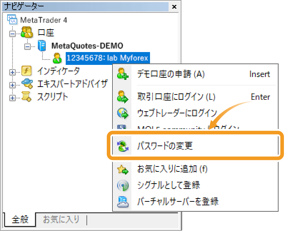The image size is (285, 231).
Task: Click the お気に入りに追加 star icon
Action: 123,169
